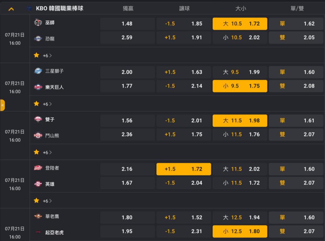
Task: Collapse the KBO league section with top chevron
Action: click(11, 9)
